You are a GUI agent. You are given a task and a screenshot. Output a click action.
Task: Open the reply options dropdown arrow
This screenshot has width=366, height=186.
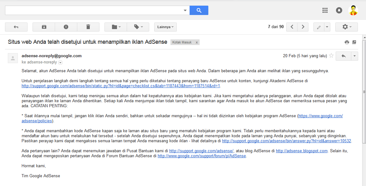tap(354, 56)
